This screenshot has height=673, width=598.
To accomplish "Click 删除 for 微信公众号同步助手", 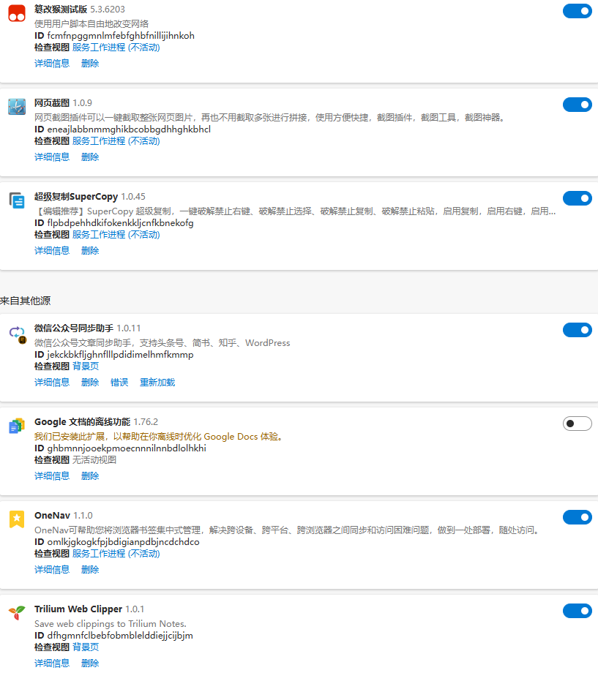I will click(90, 383).
